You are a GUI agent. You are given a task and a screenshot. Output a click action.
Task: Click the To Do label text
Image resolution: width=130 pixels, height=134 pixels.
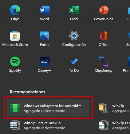click(x=74, y=70)
